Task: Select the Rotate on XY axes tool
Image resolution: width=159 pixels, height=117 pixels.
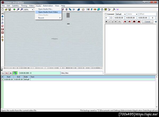Action: tap(2, 23)
